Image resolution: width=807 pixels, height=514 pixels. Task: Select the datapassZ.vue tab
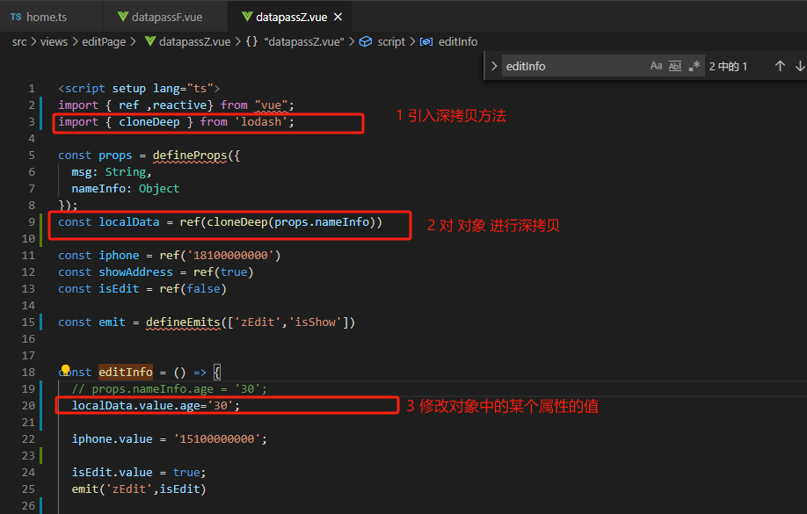tap(291, 17)
